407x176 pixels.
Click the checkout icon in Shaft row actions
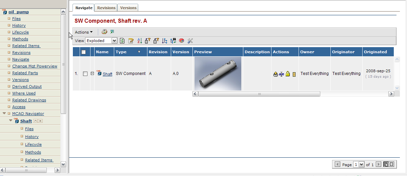click(276, 74)
